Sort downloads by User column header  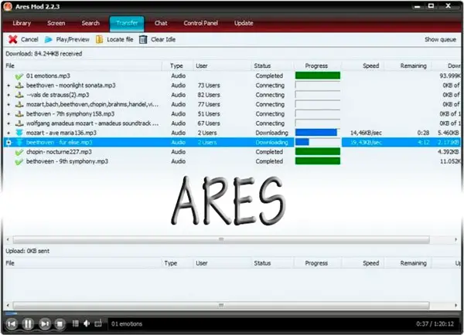222,66
